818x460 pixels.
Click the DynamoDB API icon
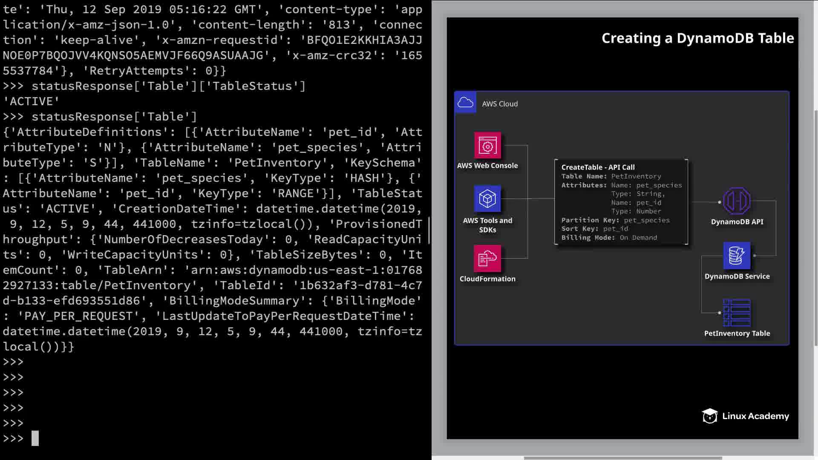(737, 201)
